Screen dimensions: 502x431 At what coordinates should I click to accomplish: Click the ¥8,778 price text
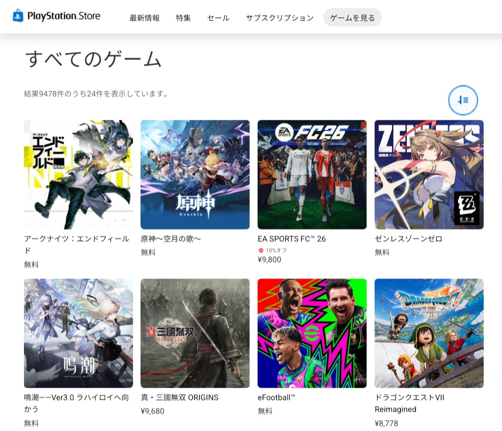[386, 423]
